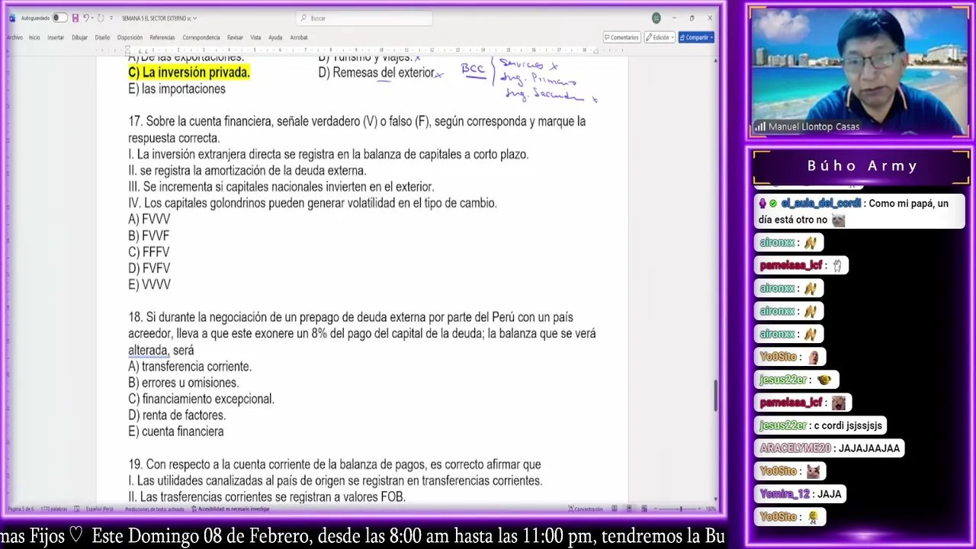This screenshot has width=976, height=549.
Task: Open the Correspondencia tab
Action: (x=201, y=37)
